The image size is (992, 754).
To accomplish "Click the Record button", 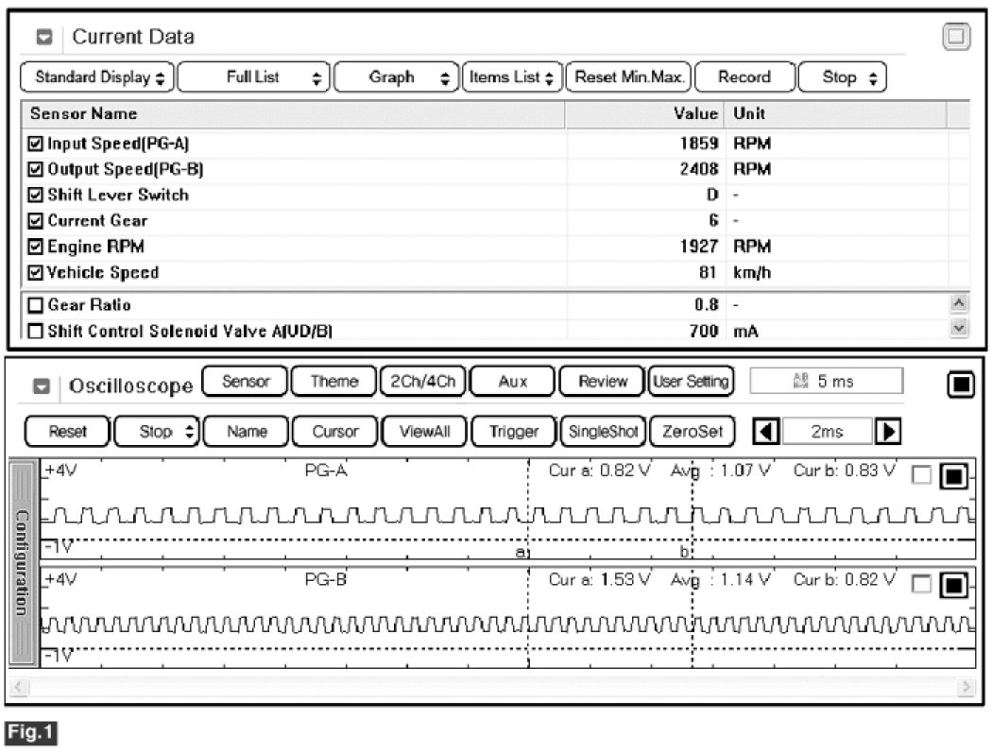I will 744,77.
